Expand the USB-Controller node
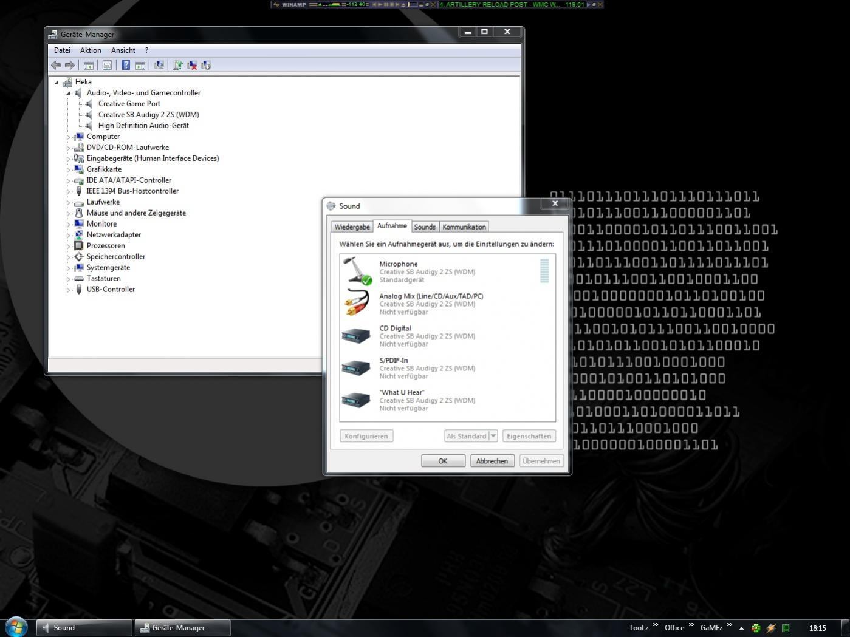This screenshot has width=850, height=637. tap(68, 290)
